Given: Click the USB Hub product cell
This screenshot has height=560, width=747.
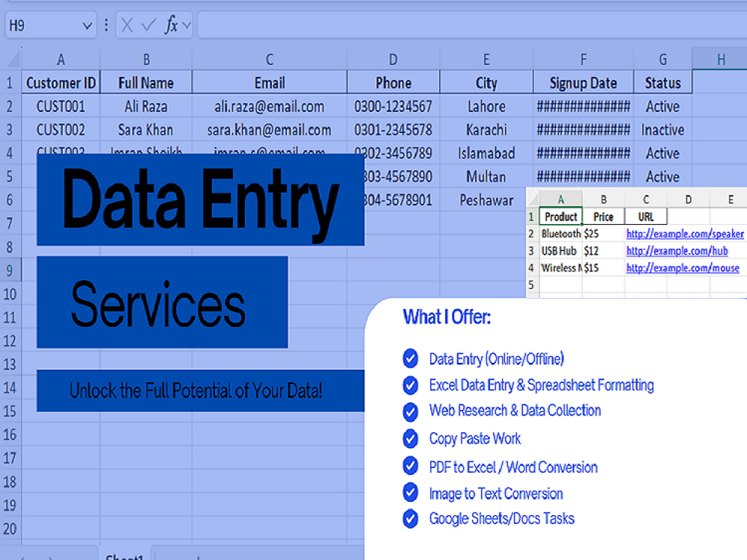Looking at the screenshot, I should point(560,251).
